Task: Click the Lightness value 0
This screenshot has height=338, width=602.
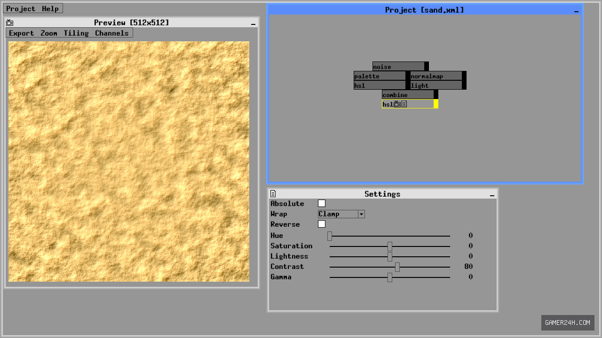Action: point(470,256)
